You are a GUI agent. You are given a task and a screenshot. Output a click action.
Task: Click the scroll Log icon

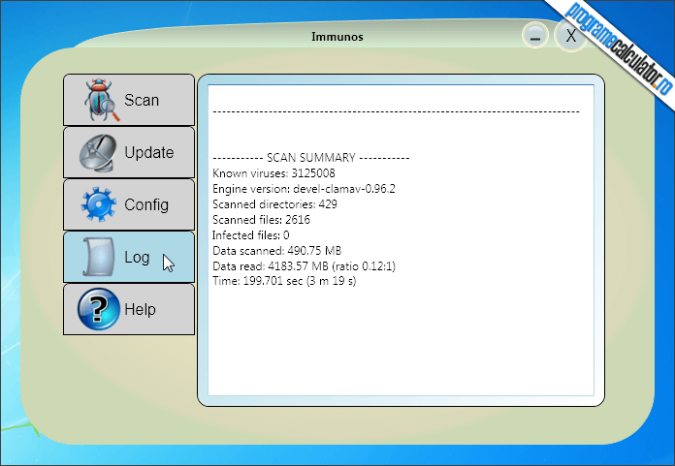pos(99,257)
